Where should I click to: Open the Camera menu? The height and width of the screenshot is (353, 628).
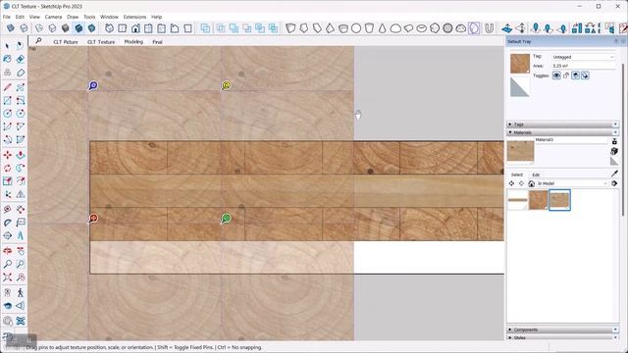coord(53,17)
